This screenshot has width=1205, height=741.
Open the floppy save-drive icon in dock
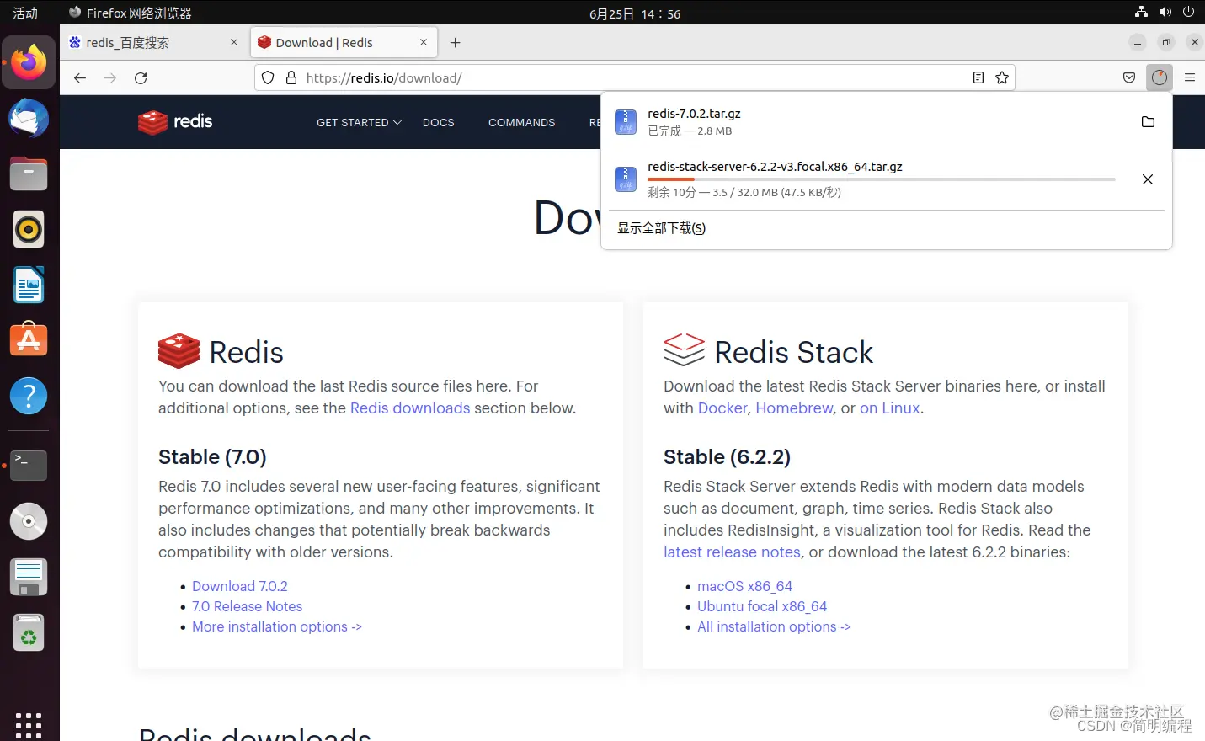[x=29, y=577]
